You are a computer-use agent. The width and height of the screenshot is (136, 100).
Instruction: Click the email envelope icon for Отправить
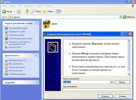(6, 42)
